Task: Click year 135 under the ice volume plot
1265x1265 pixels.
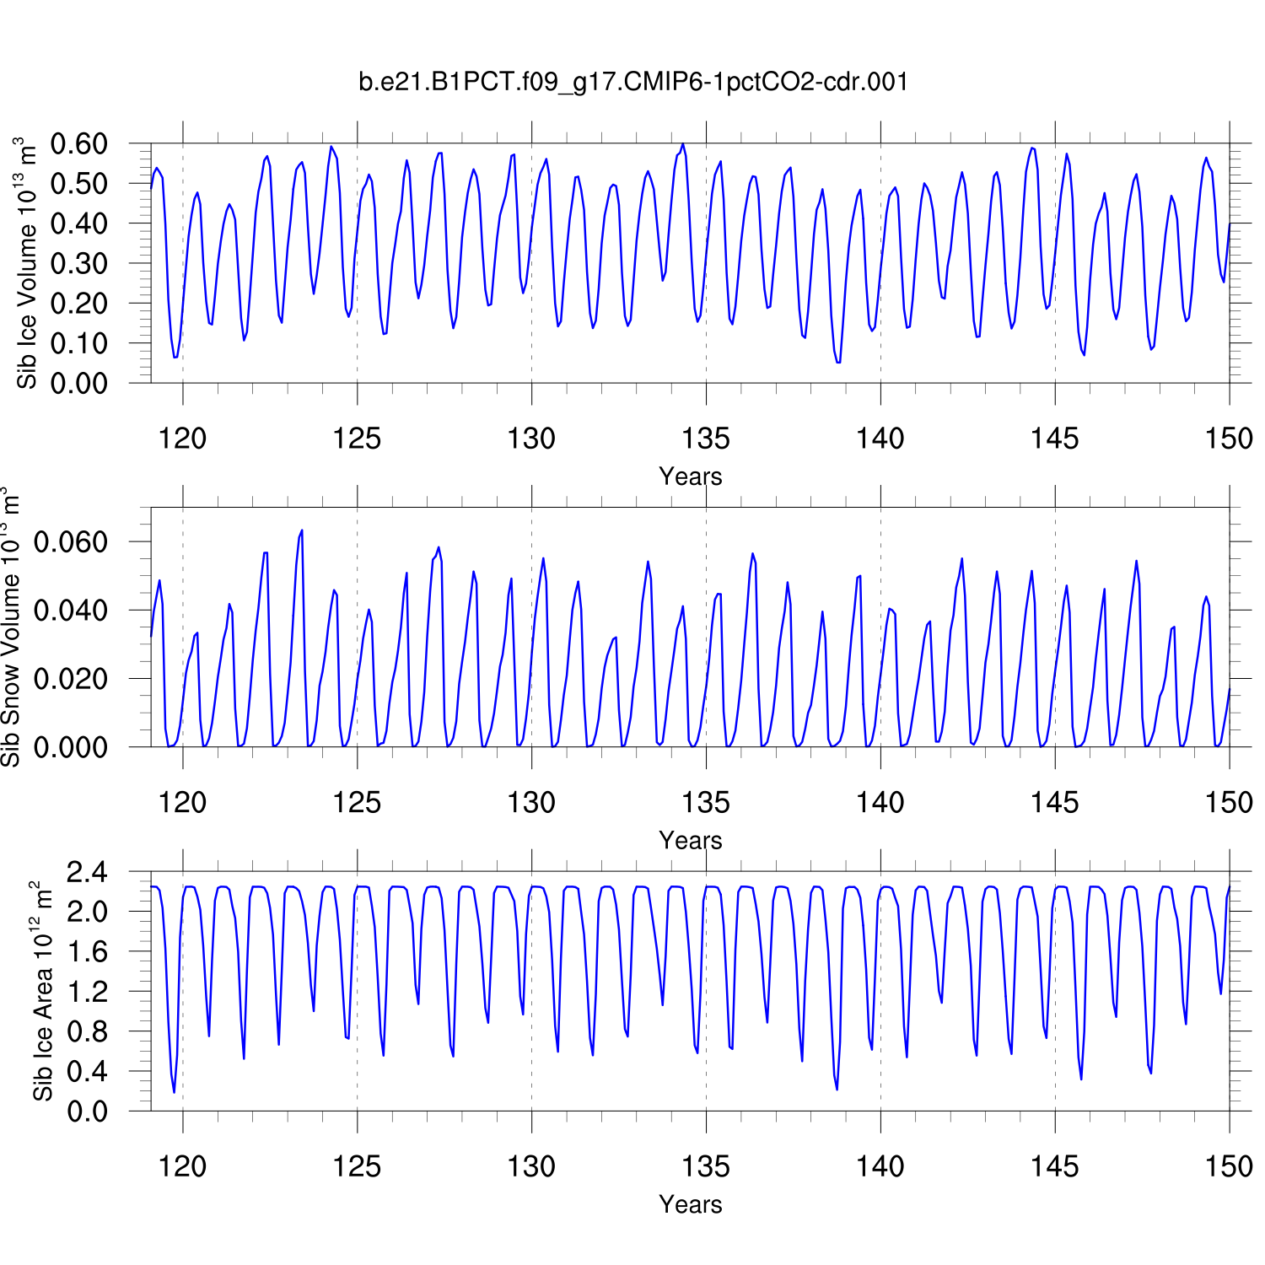Action: point(706,439)
